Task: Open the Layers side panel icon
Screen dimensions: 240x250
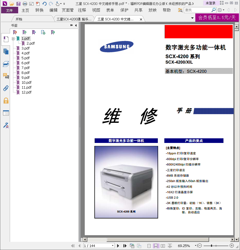Action: [x=6, y=64]
